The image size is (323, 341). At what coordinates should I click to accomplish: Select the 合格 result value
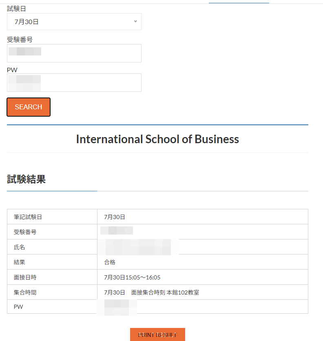pyautogui.click(x=110, y=262)
